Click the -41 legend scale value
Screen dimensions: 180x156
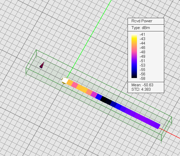(142, 34)
